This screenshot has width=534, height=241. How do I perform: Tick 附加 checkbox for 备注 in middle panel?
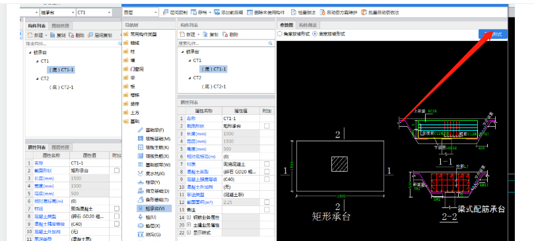click(267, 210)
